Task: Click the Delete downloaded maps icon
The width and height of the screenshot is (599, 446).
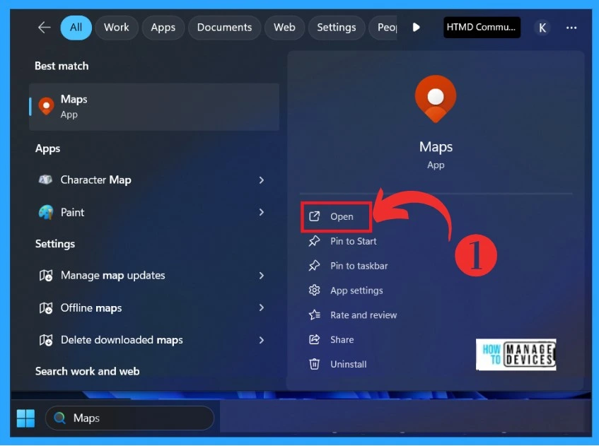Action: pyautogui.click(x=46, y=340)
